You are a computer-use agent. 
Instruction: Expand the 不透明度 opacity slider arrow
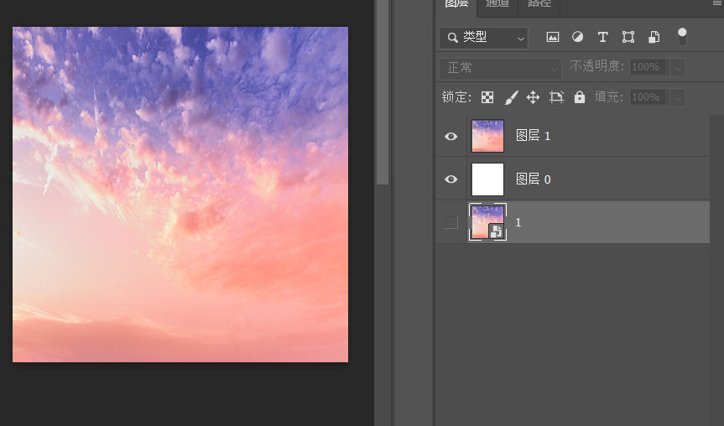pos(677,67)
